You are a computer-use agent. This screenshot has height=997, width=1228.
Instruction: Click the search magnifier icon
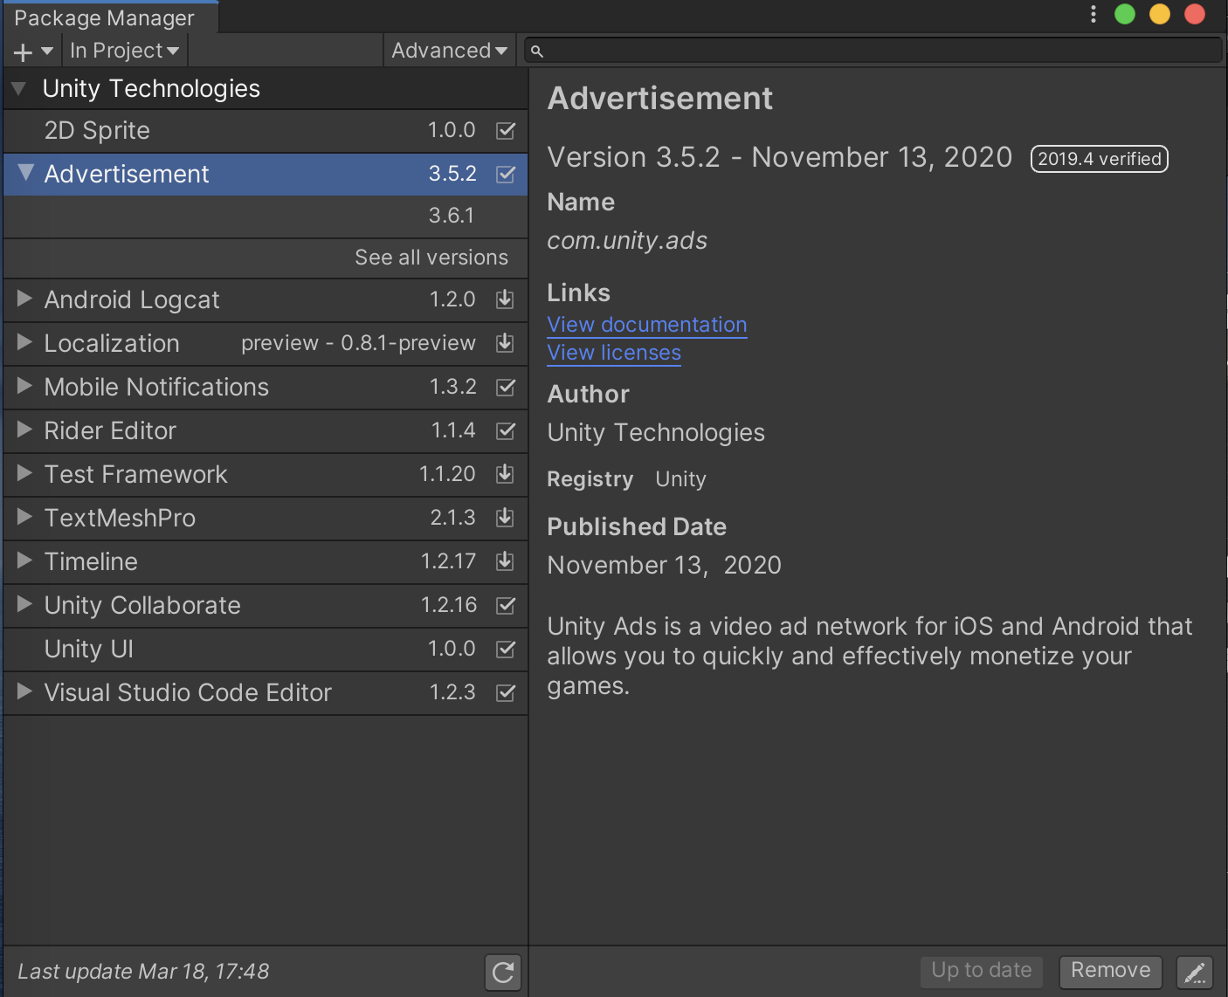pos(537,52)
